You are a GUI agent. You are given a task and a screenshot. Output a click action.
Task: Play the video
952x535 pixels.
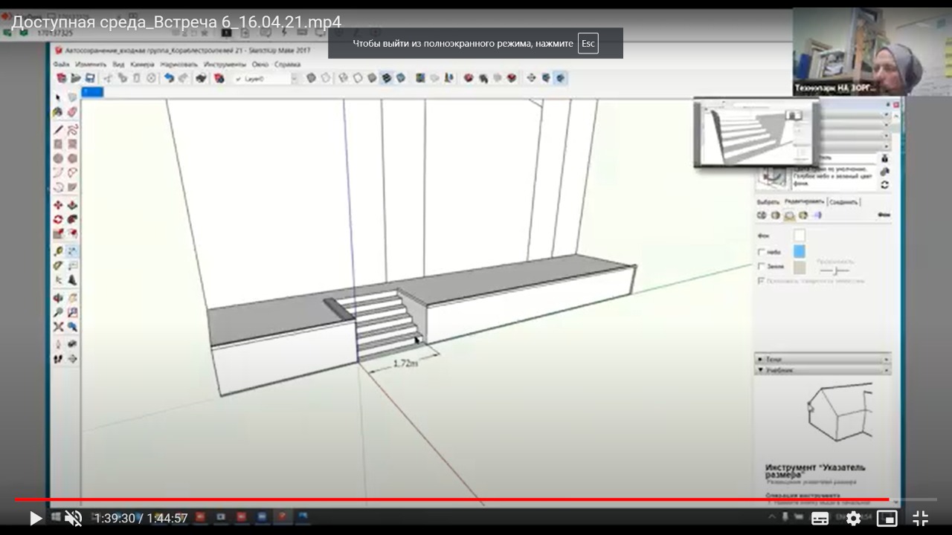coord(35,518)
